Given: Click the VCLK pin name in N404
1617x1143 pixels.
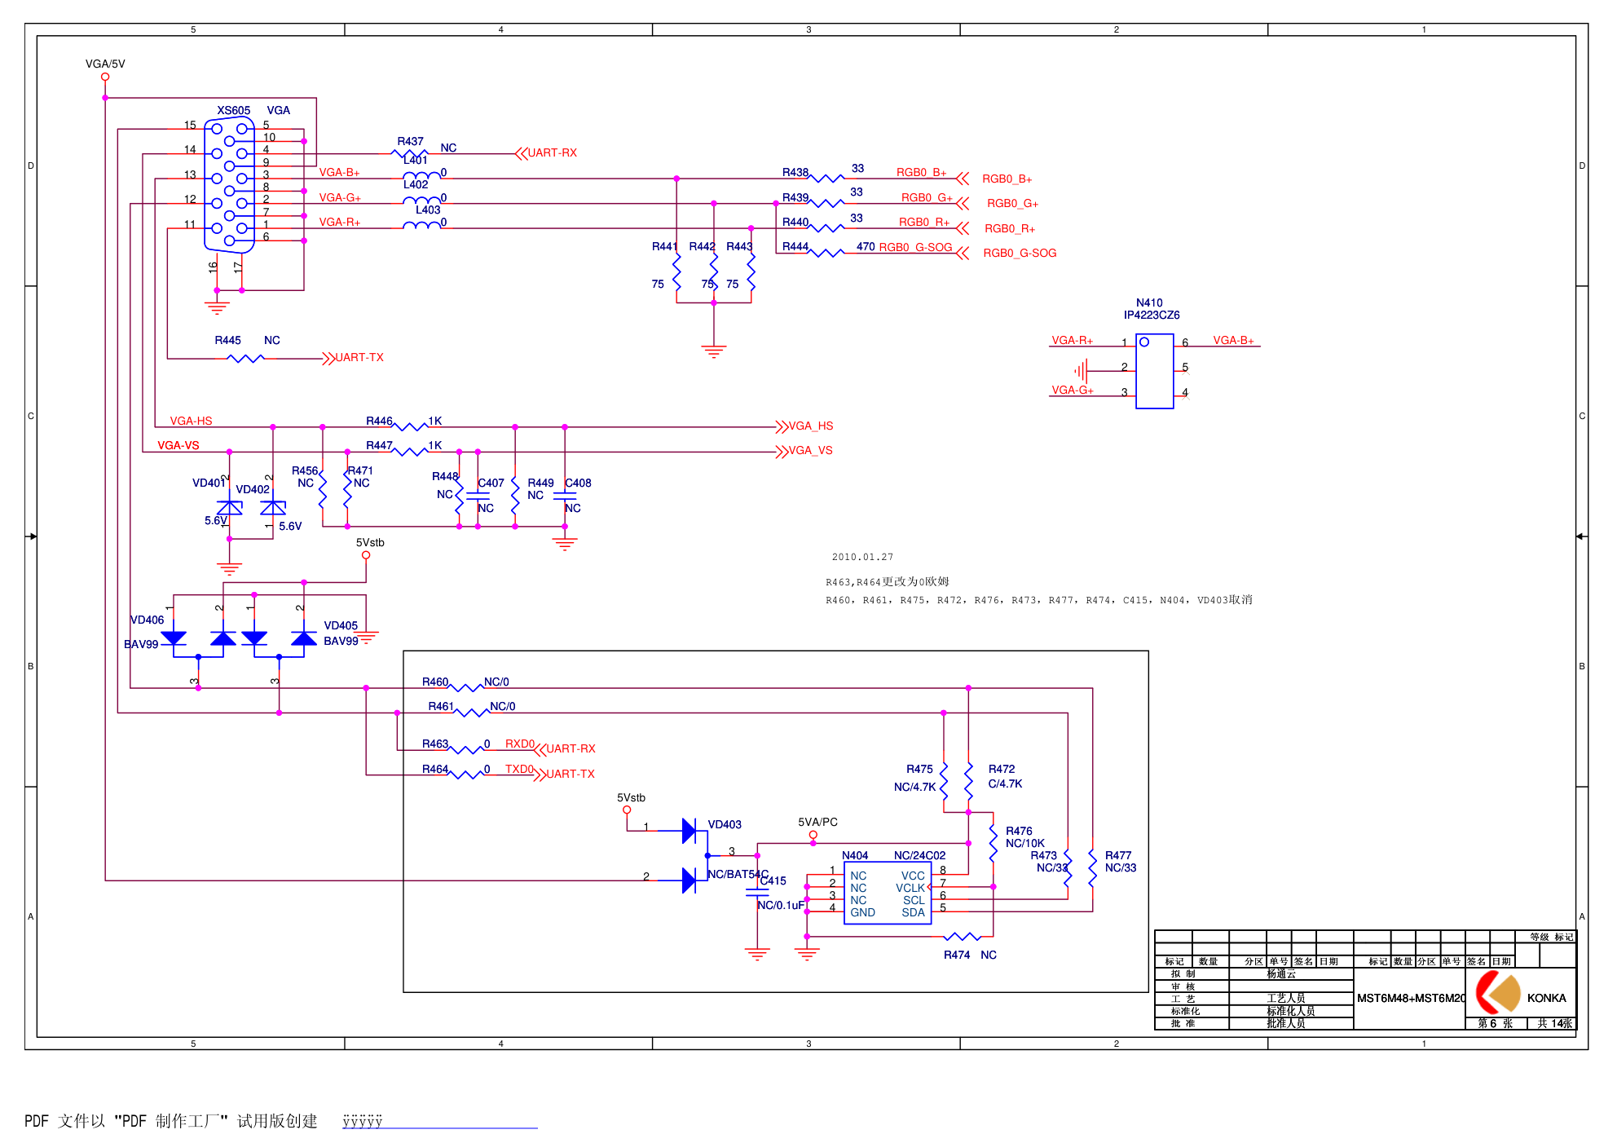Looking at the screenshot, I should [x=910, y=888].
